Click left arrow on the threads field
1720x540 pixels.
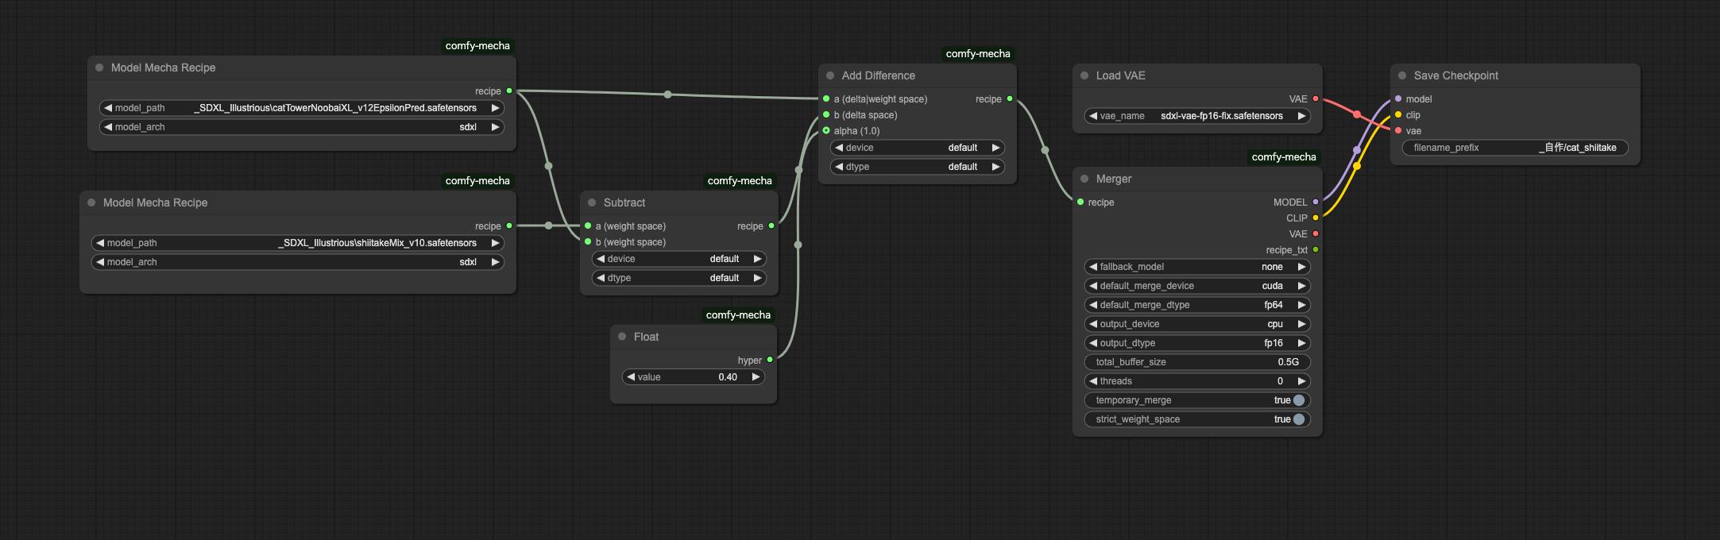[x=1093, y=381]
